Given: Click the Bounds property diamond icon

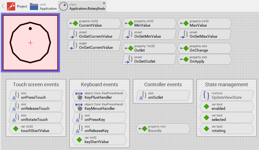Looking at the screenshot, I should (x=144, y=129).
